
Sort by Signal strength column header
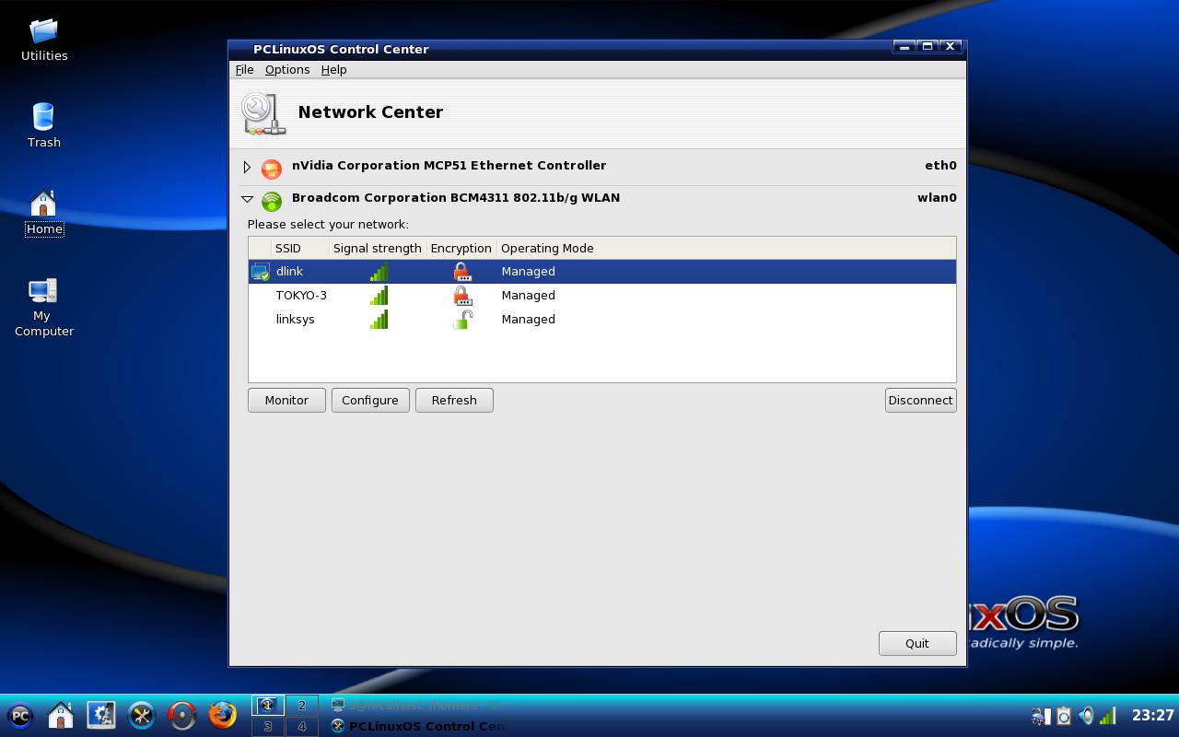tap(378, 249)
